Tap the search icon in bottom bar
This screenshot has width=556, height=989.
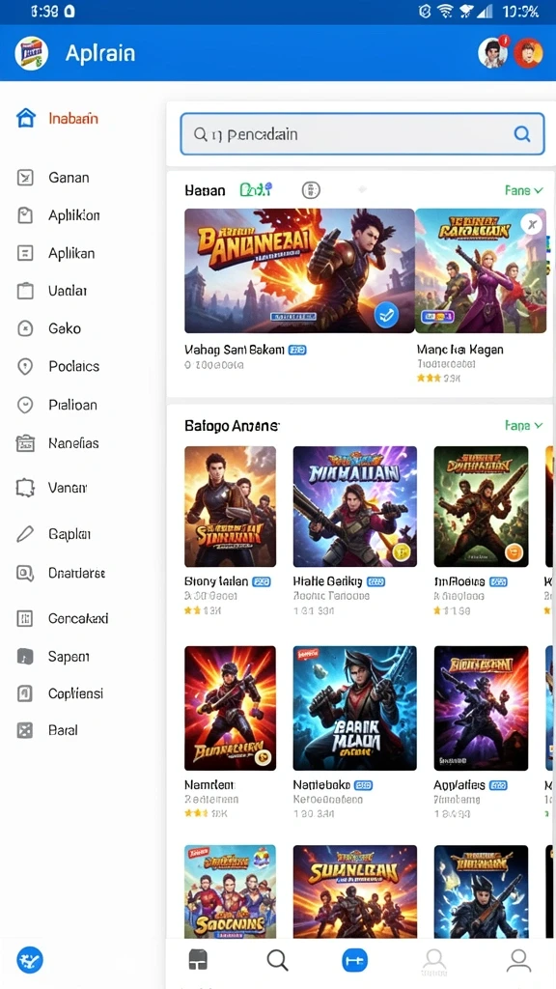tap(277, 960)
